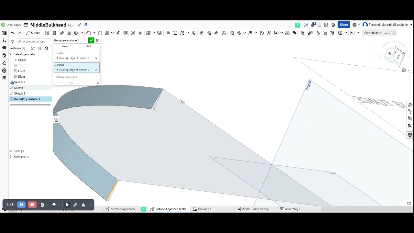Open the feature filter funnel

(12, 42)
